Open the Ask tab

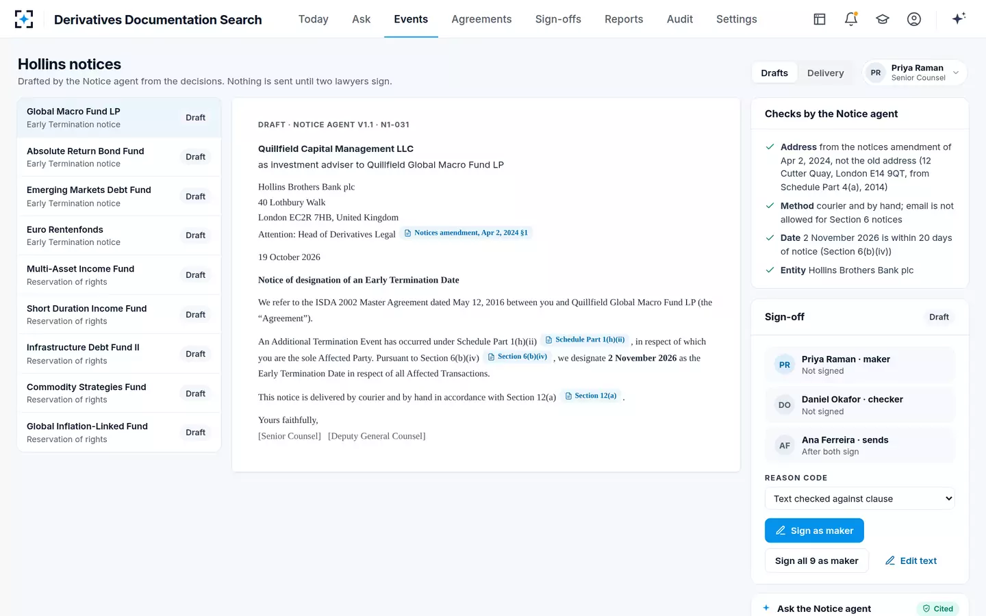pos(362,19)
